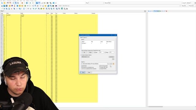Open the Edit menu
The width and height of the screenshot is (196, 110).
point(18,1)
